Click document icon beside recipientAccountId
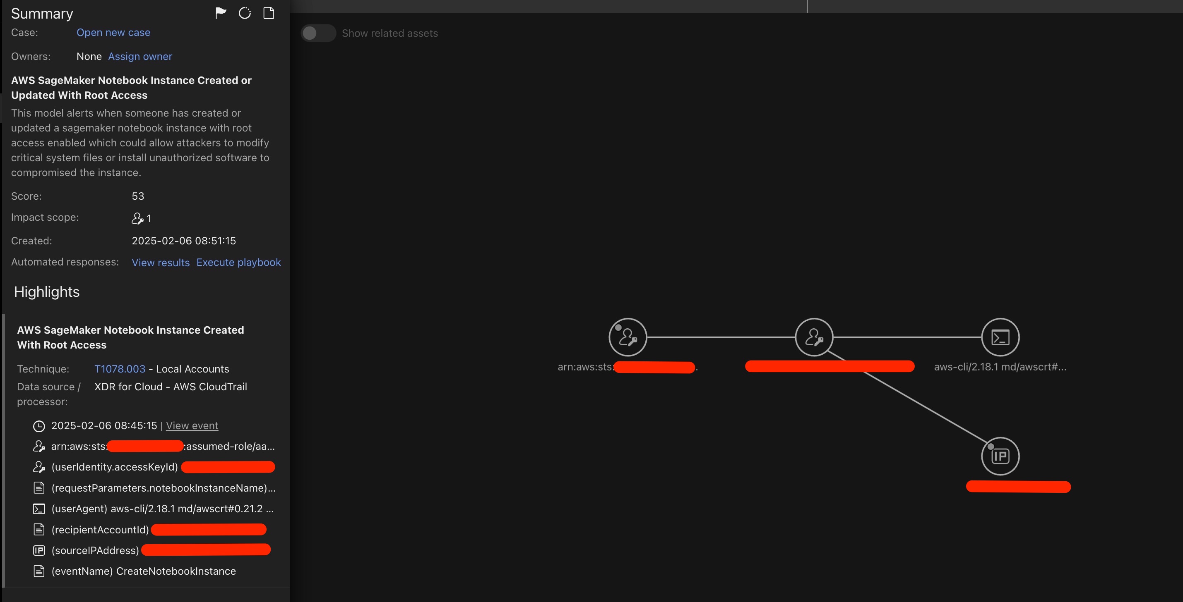1183x602 pixels. (x=39, y=530)
